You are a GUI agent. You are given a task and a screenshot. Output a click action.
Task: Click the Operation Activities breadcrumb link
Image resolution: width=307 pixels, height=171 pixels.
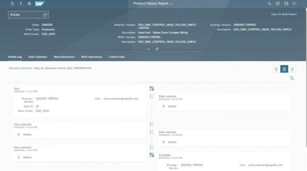20,68
